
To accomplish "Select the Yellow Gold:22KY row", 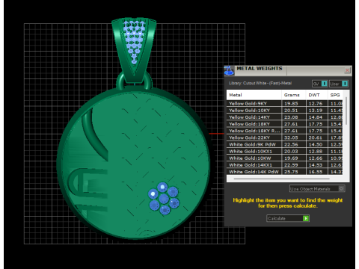I will tap(284, 137).
